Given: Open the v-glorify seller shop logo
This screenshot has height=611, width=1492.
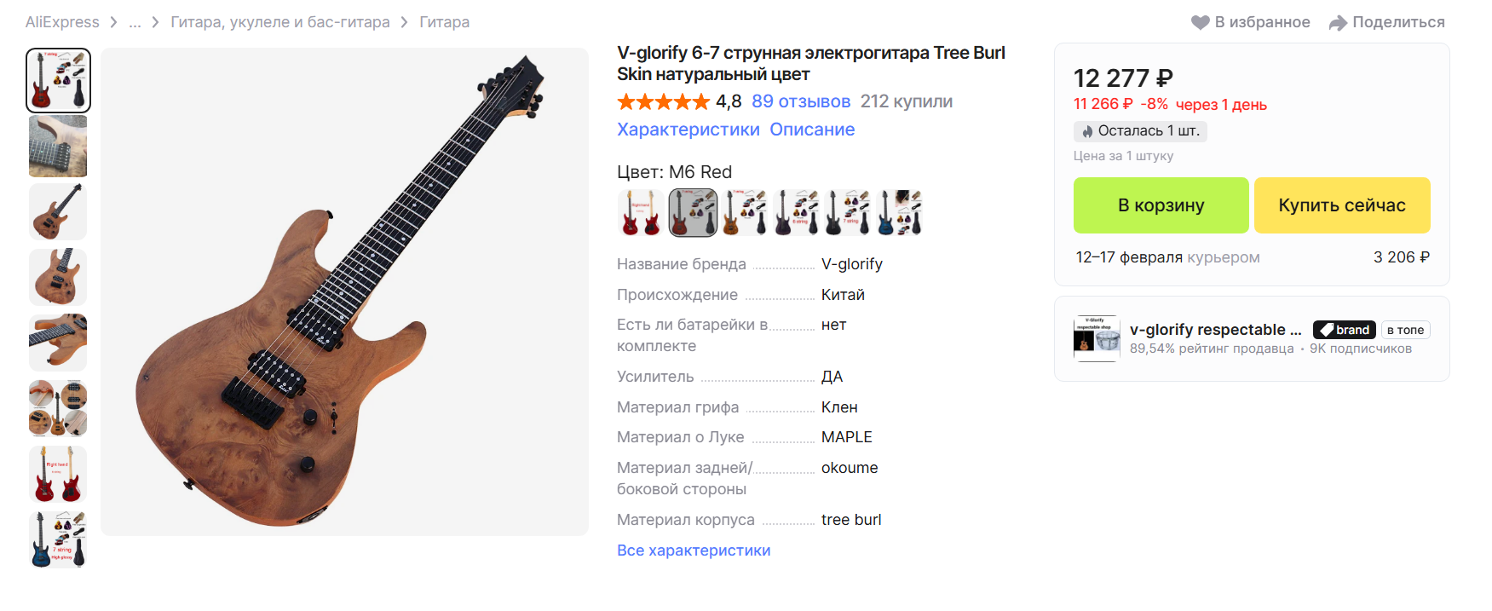Looking at the screenshot, I should pos(1097,338).
